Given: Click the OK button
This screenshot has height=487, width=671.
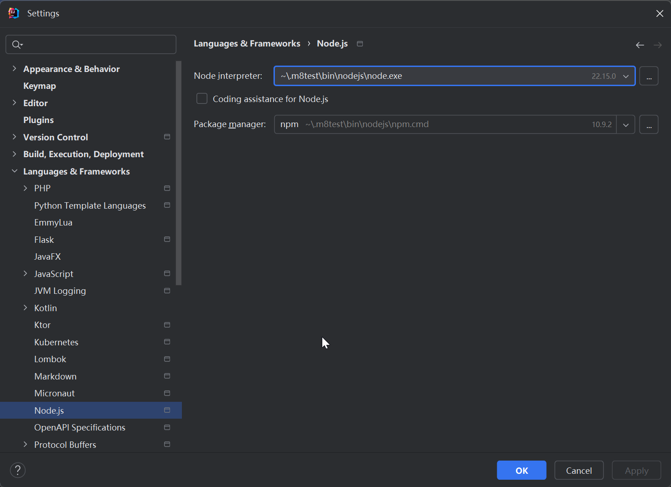Looking at the screenshot, I should coord(521,470).
